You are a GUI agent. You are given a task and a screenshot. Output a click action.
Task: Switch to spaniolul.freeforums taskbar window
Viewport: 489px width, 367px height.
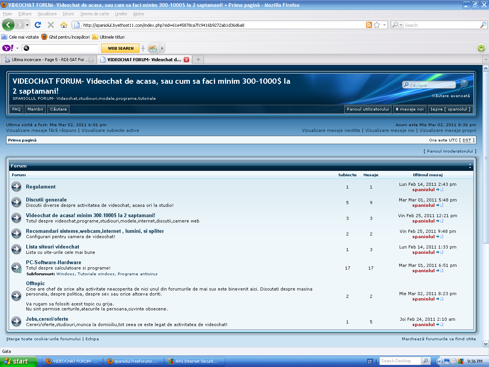(x=134, y=361)
